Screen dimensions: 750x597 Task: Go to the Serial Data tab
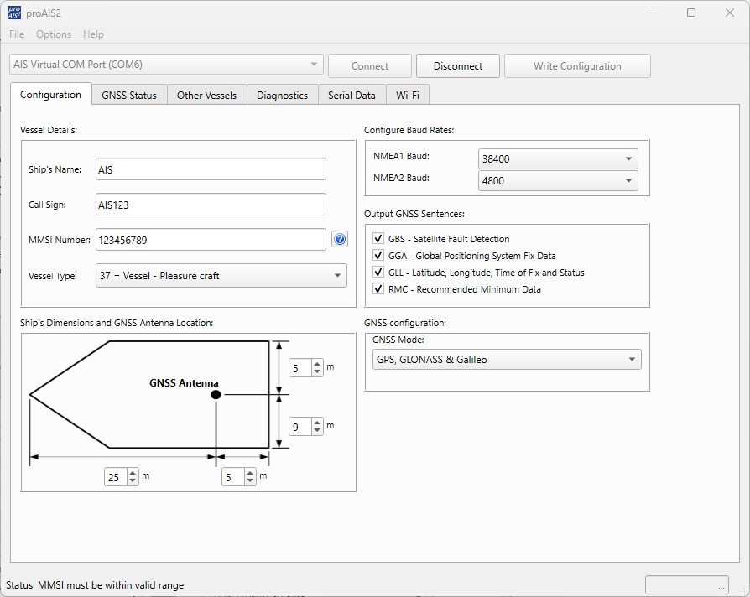(352, 95)
